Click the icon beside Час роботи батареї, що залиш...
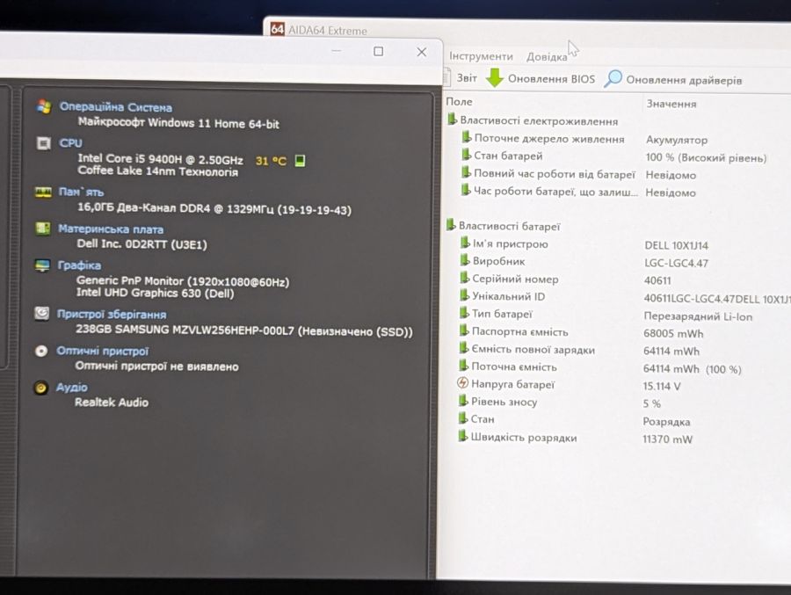The width and height of the screenshot is (791, 595). point(466,190)
